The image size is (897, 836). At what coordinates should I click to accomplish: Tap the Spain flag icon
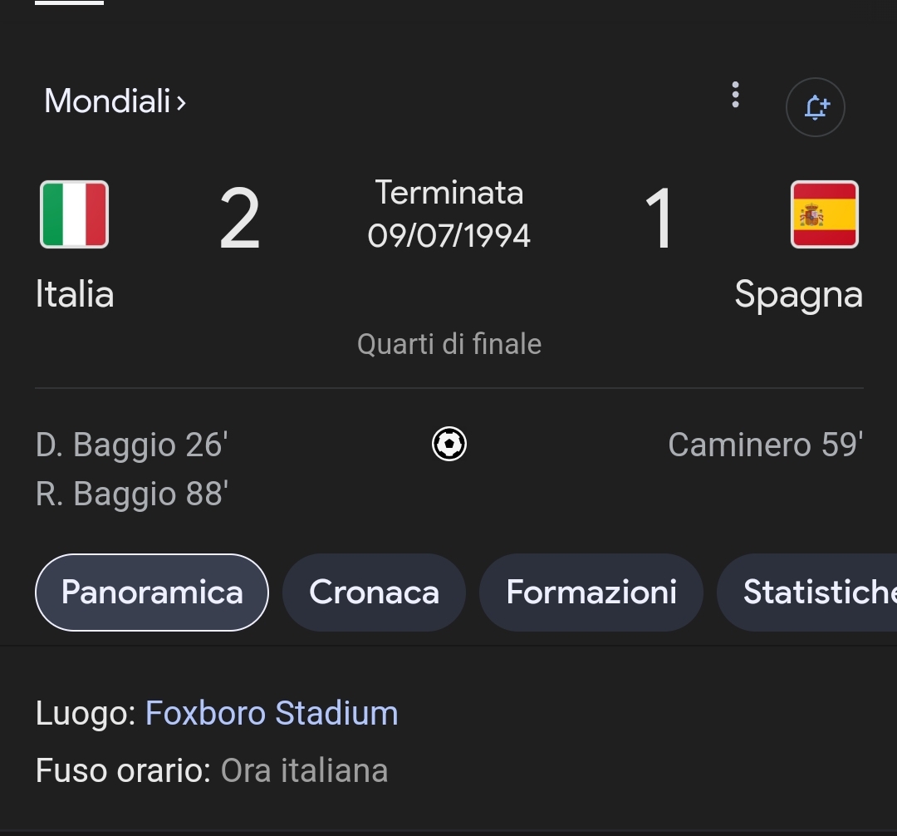coord(824,214)
